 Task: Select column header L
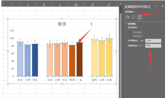[60, 5]
